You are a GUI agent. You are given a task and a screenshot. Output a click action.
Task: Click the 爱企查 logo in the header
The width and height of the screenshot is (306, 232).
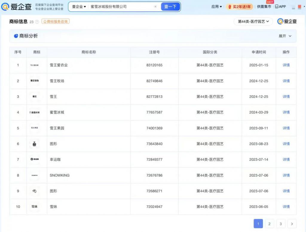[x=16, y=7]
